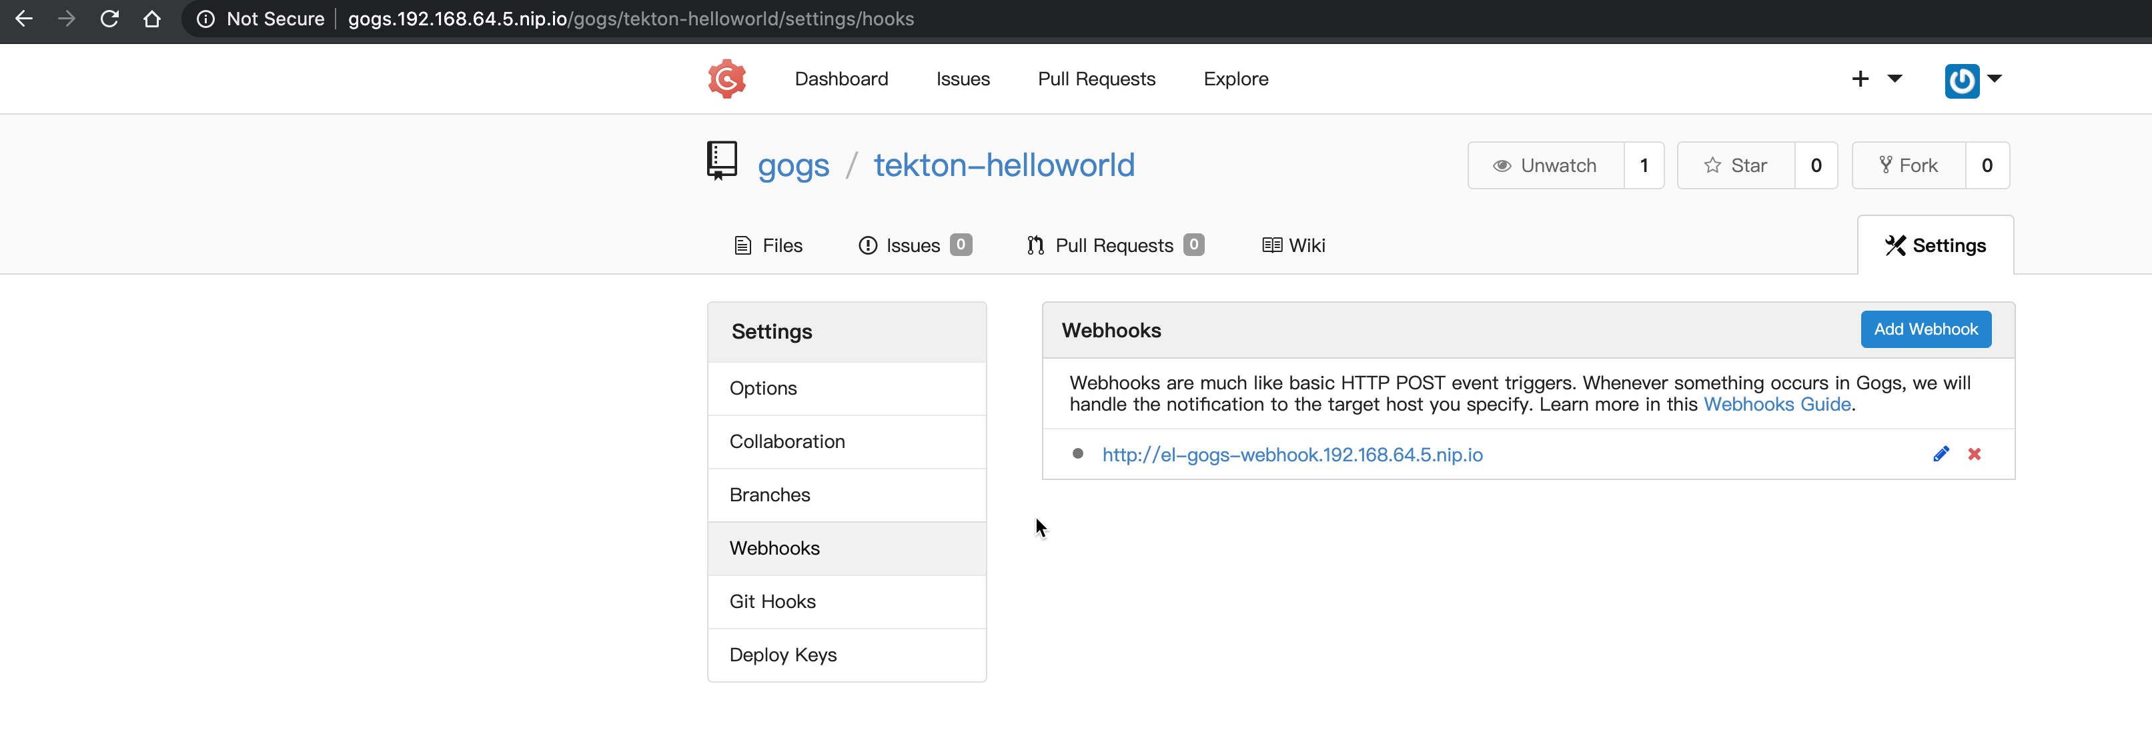The width and height of the screenshot is (2152, 740).
Task: Open Issues in top navigation
Action: tap(963, 79)
